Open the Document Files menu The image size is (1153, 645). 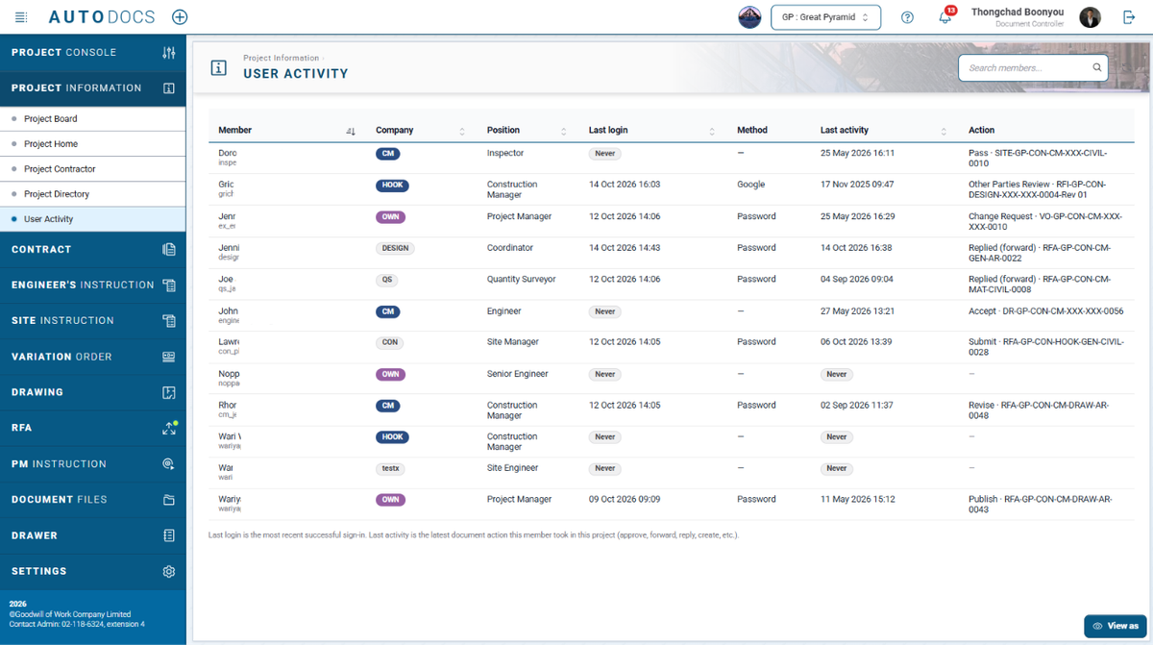tap(93, 500)
